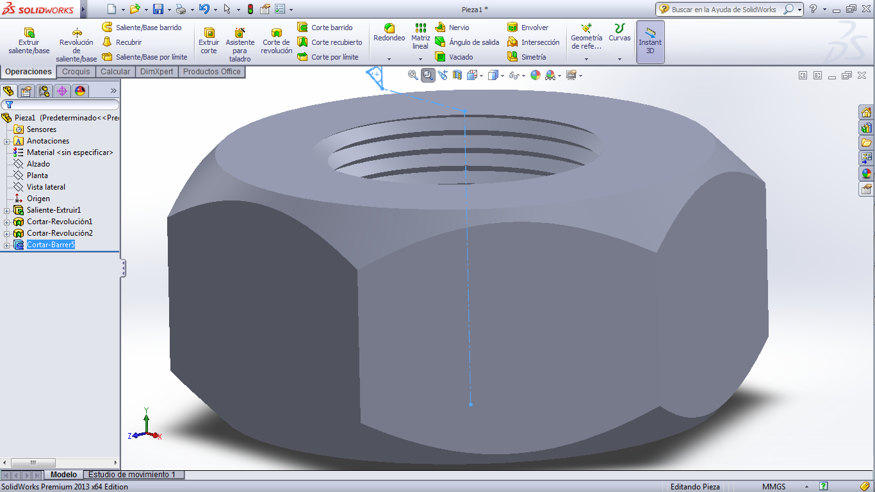
Task: Click the Vaciado shell tool
Action: tap(454, 57)
